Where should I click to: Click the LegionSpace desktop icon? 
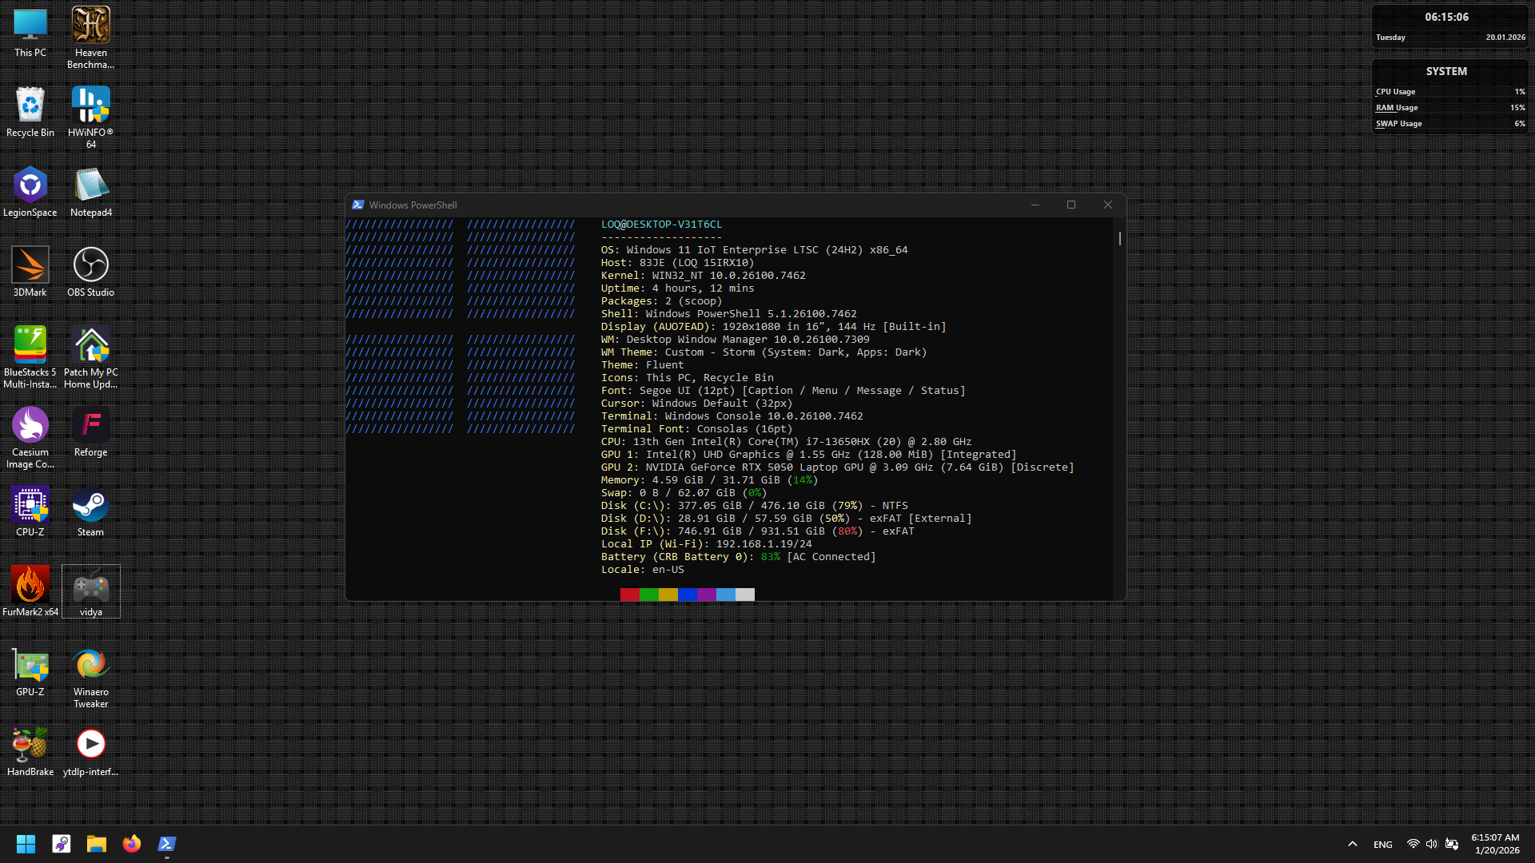pyautogui.click(x=30, y=185)
